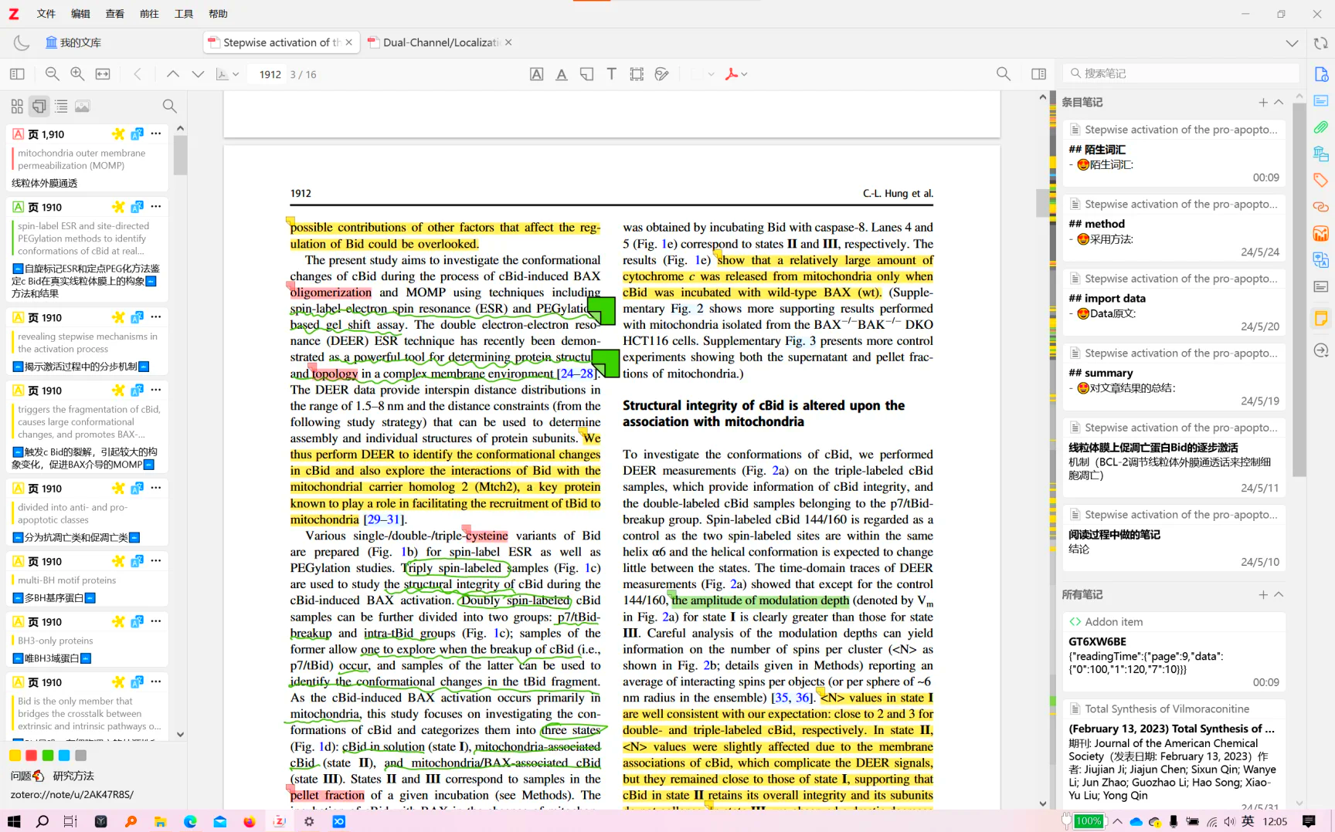Sync library with the refresh icon

point(1321,43)
